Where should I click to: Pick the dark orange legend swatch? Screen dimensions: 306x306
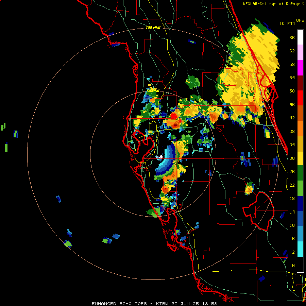(300, 113)
